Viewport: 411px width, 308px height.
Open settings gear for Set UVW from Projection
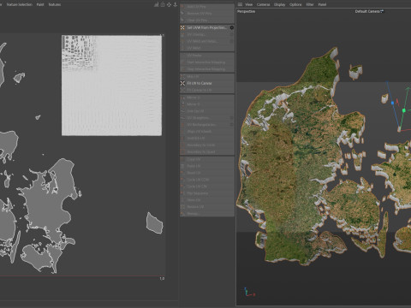[232, 27]
